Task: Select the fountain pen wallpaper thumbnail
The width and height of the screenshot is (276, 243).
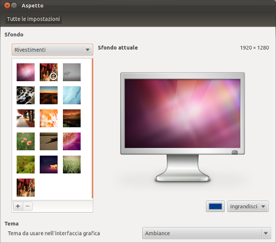Action: [x=49, y=141]
